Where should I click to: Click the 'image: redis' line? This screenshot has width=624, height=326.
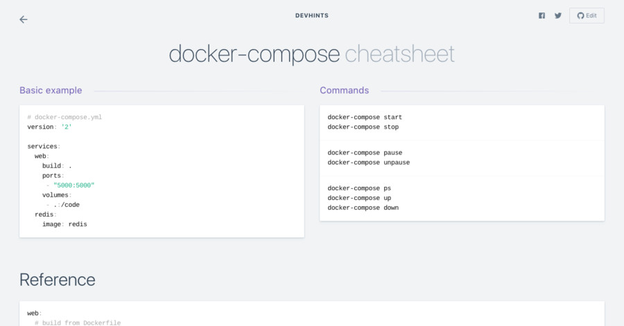point(64,224)
